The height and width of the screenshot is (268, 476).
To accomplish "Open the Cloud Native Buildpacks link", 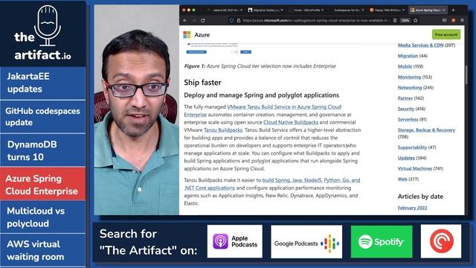I will 291,122.
